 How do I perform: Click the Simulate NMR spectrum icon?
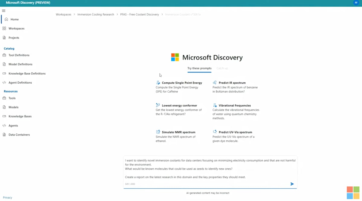(x=158, y=132)
